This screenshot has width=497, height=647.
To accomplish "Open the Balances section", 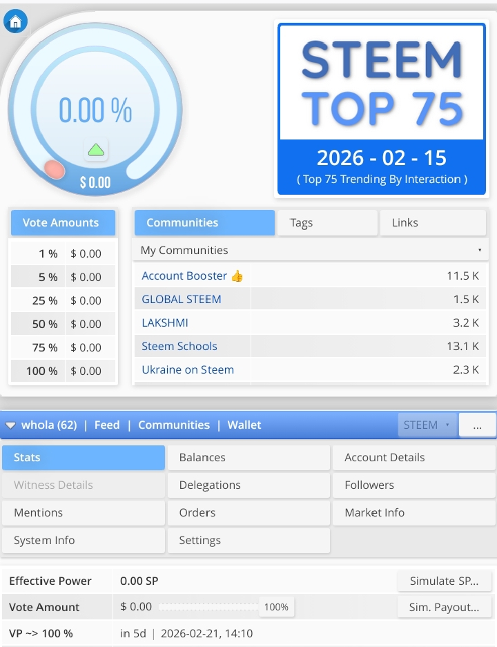I will (248, 458).
